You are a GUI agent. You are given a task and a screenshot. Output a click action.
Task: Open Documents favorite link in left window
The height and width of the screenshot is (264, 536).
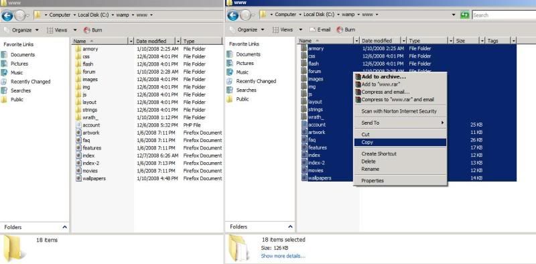tap(23, 55)
